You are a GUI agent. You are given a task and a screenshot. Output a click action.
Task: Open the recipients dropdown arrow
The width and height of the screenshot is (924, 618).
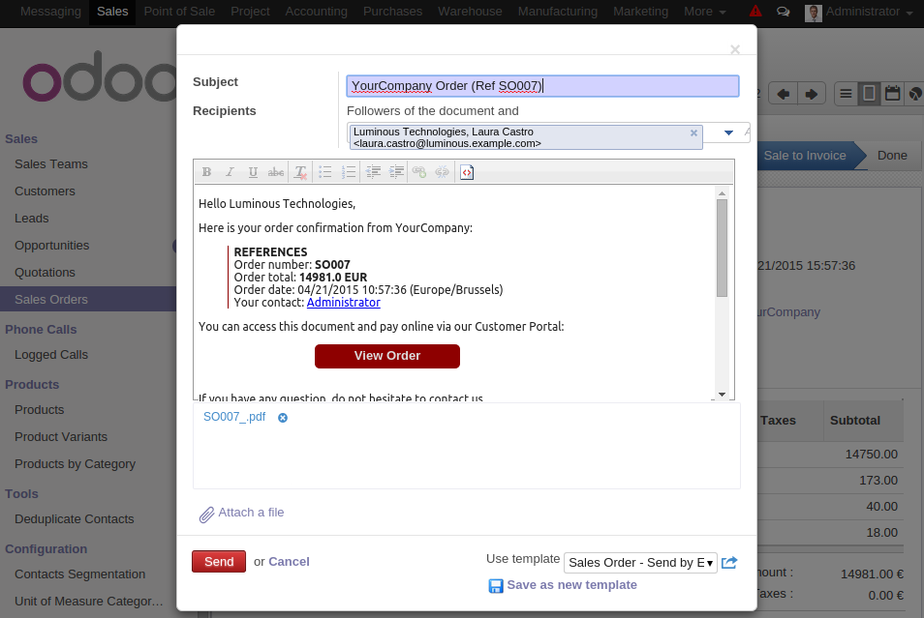(728, 133)
